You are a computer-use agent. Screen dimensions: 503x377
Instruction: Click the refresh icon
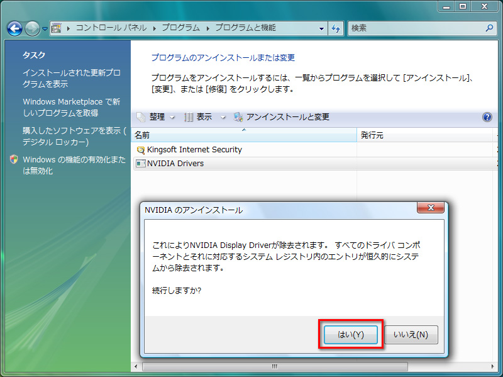click(x=336, y=28)
